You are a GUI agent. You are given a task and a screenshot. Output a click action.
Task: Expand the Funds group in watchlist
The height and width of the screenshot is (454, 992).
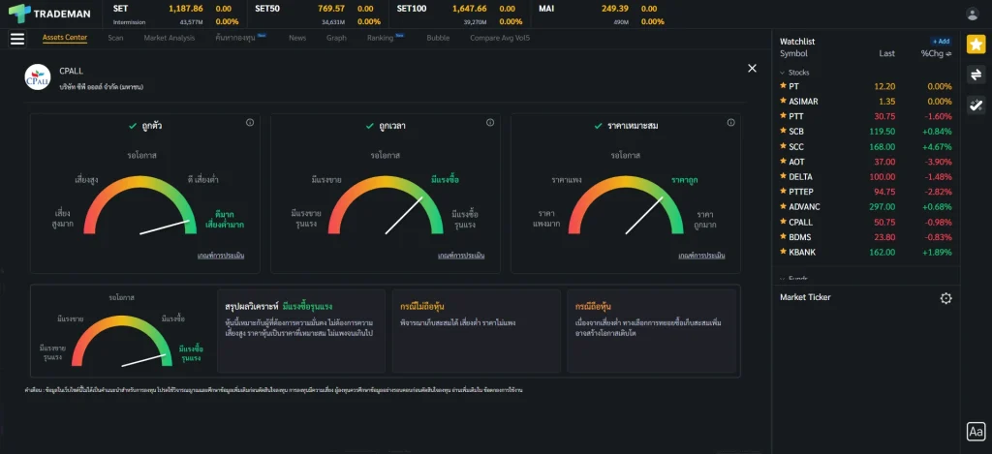pos(783,278)
